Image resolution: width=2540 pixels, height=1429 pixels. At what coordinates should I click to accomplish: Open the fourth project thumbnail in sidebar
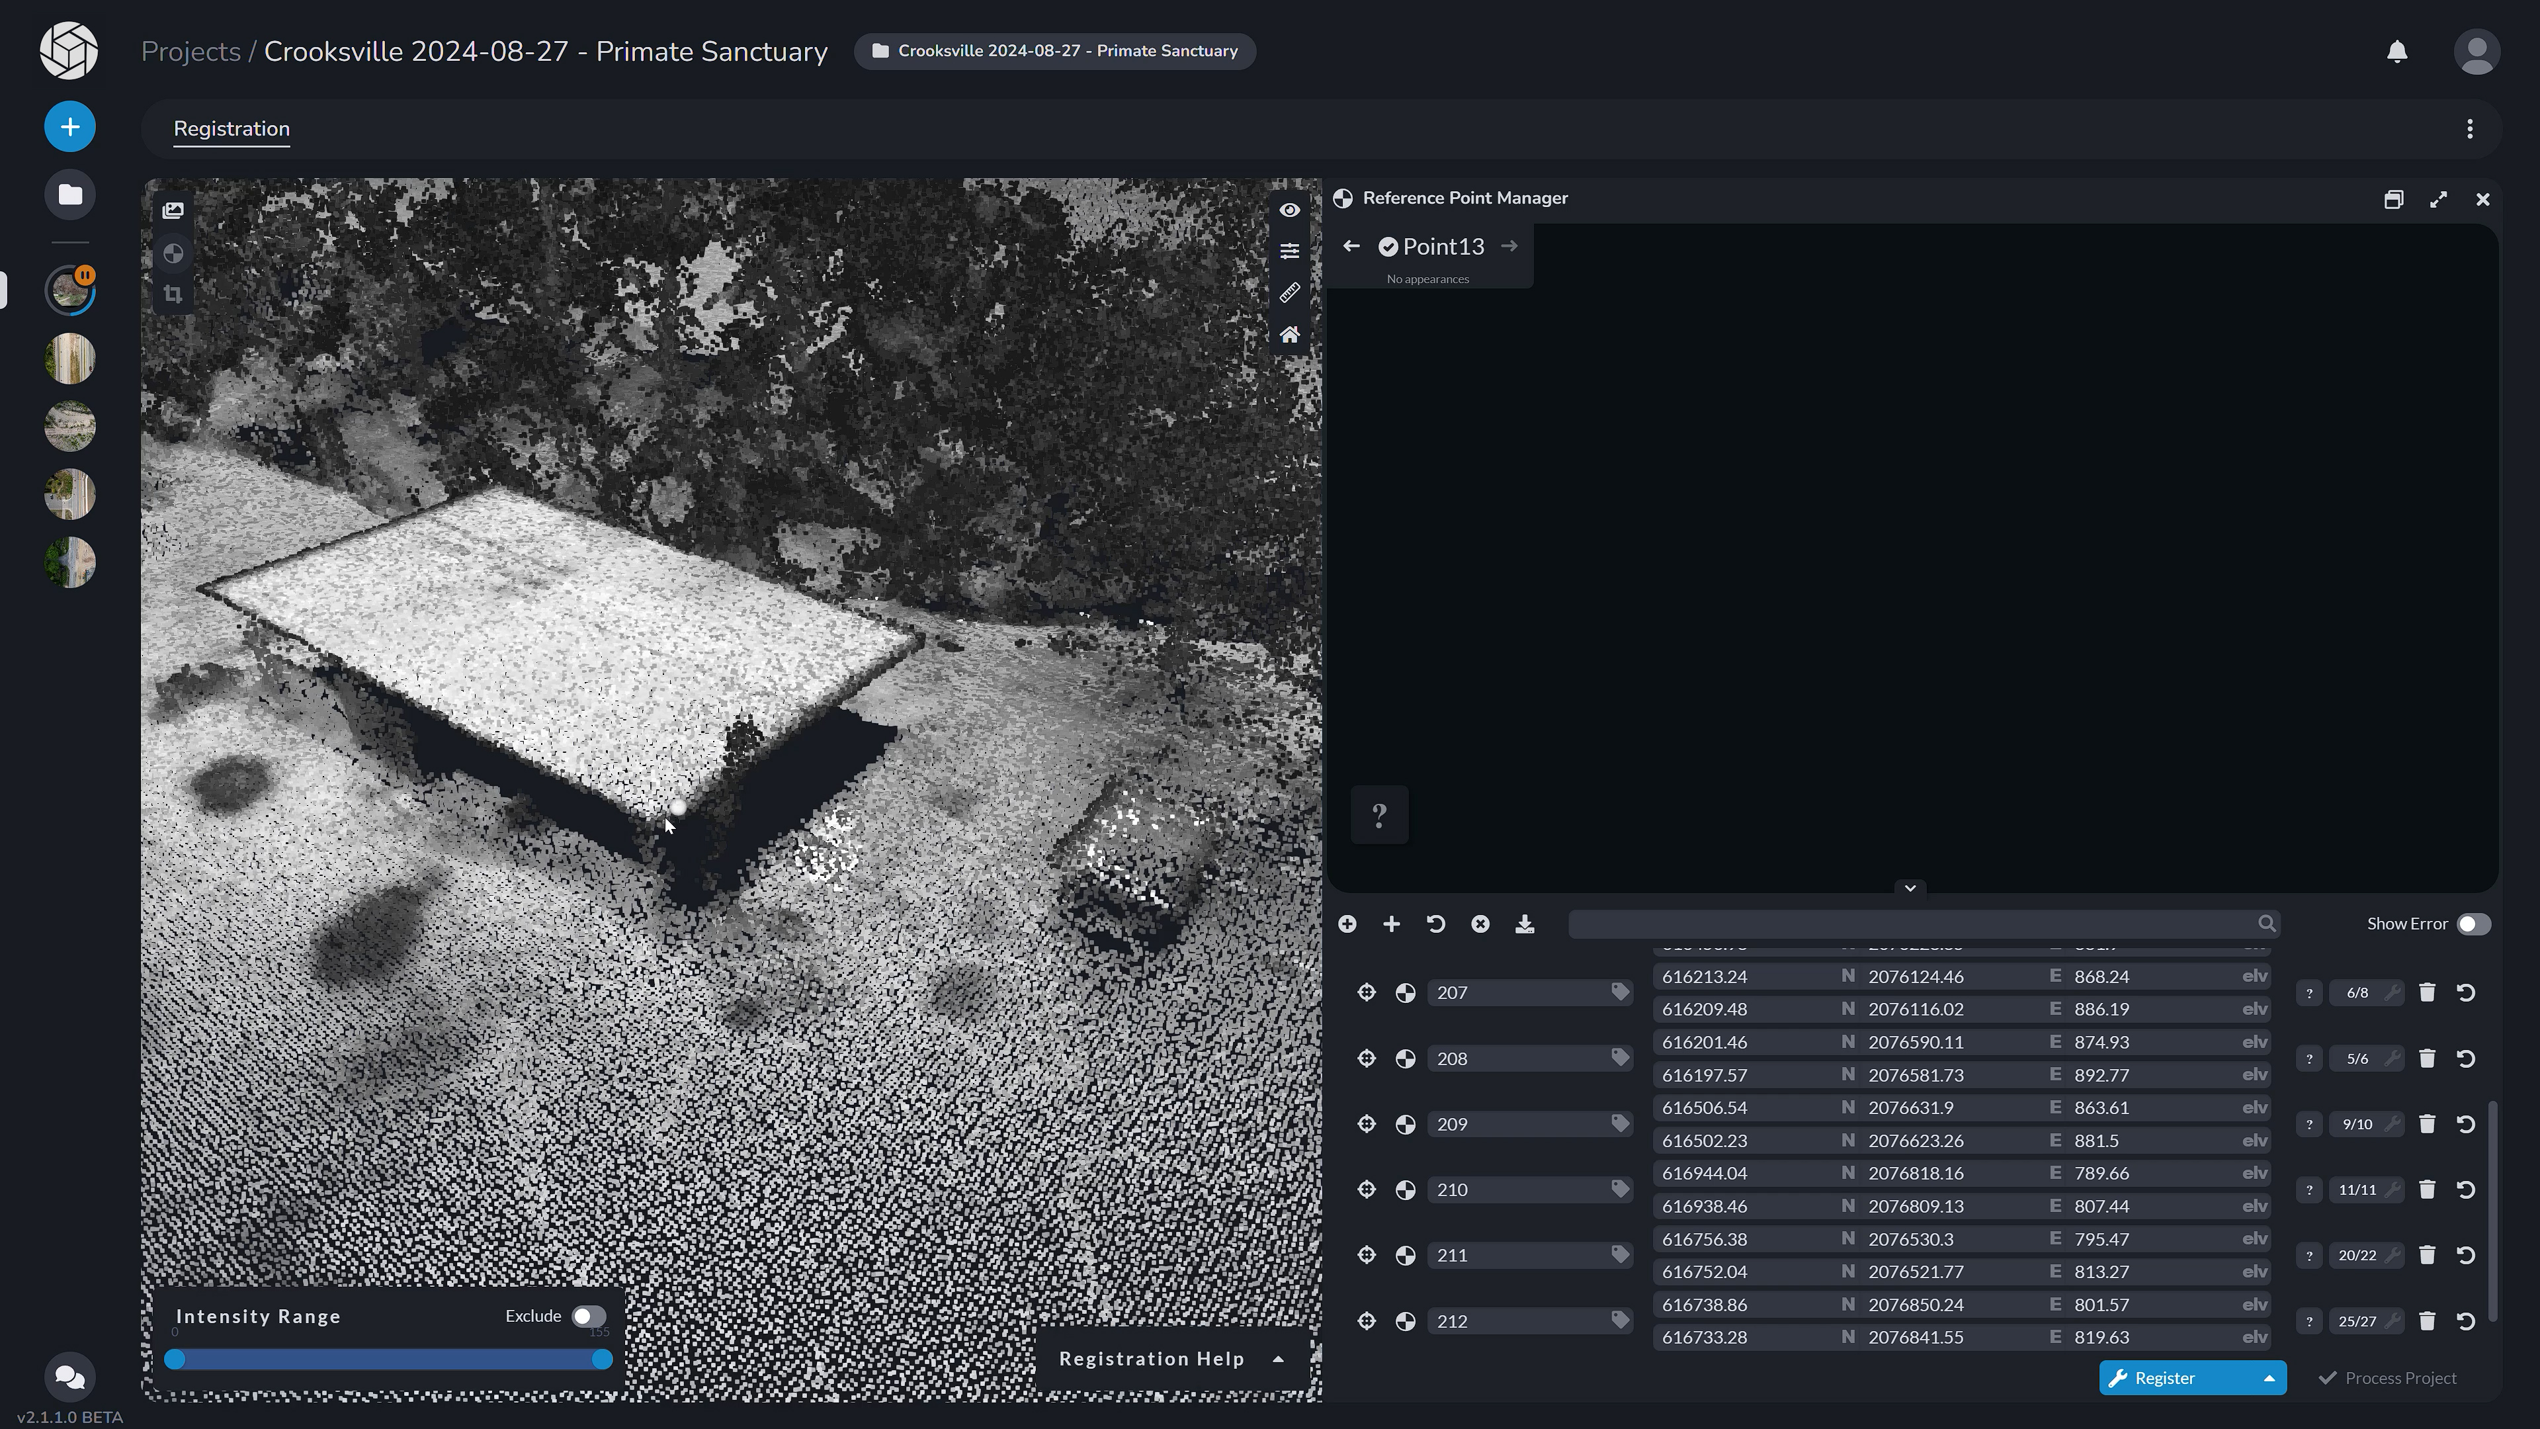click(70, 495)
